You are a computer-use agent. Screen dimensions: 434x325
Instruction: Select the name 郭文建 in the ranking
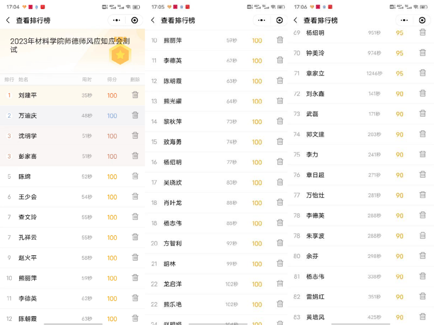tap(315, 134)
